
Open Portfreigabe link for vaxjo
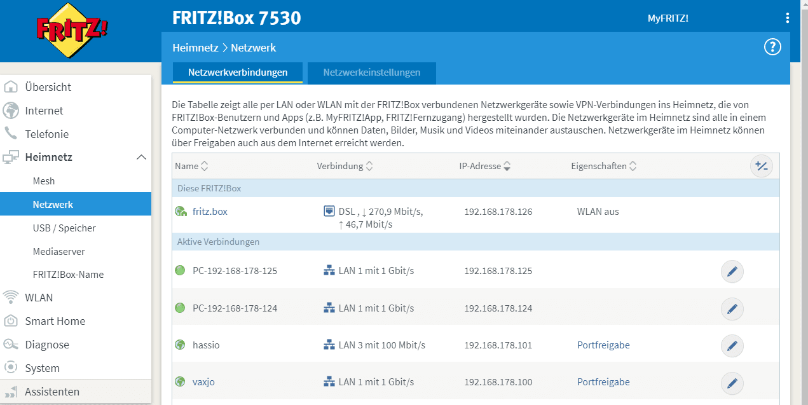click(x=603, y=382)
